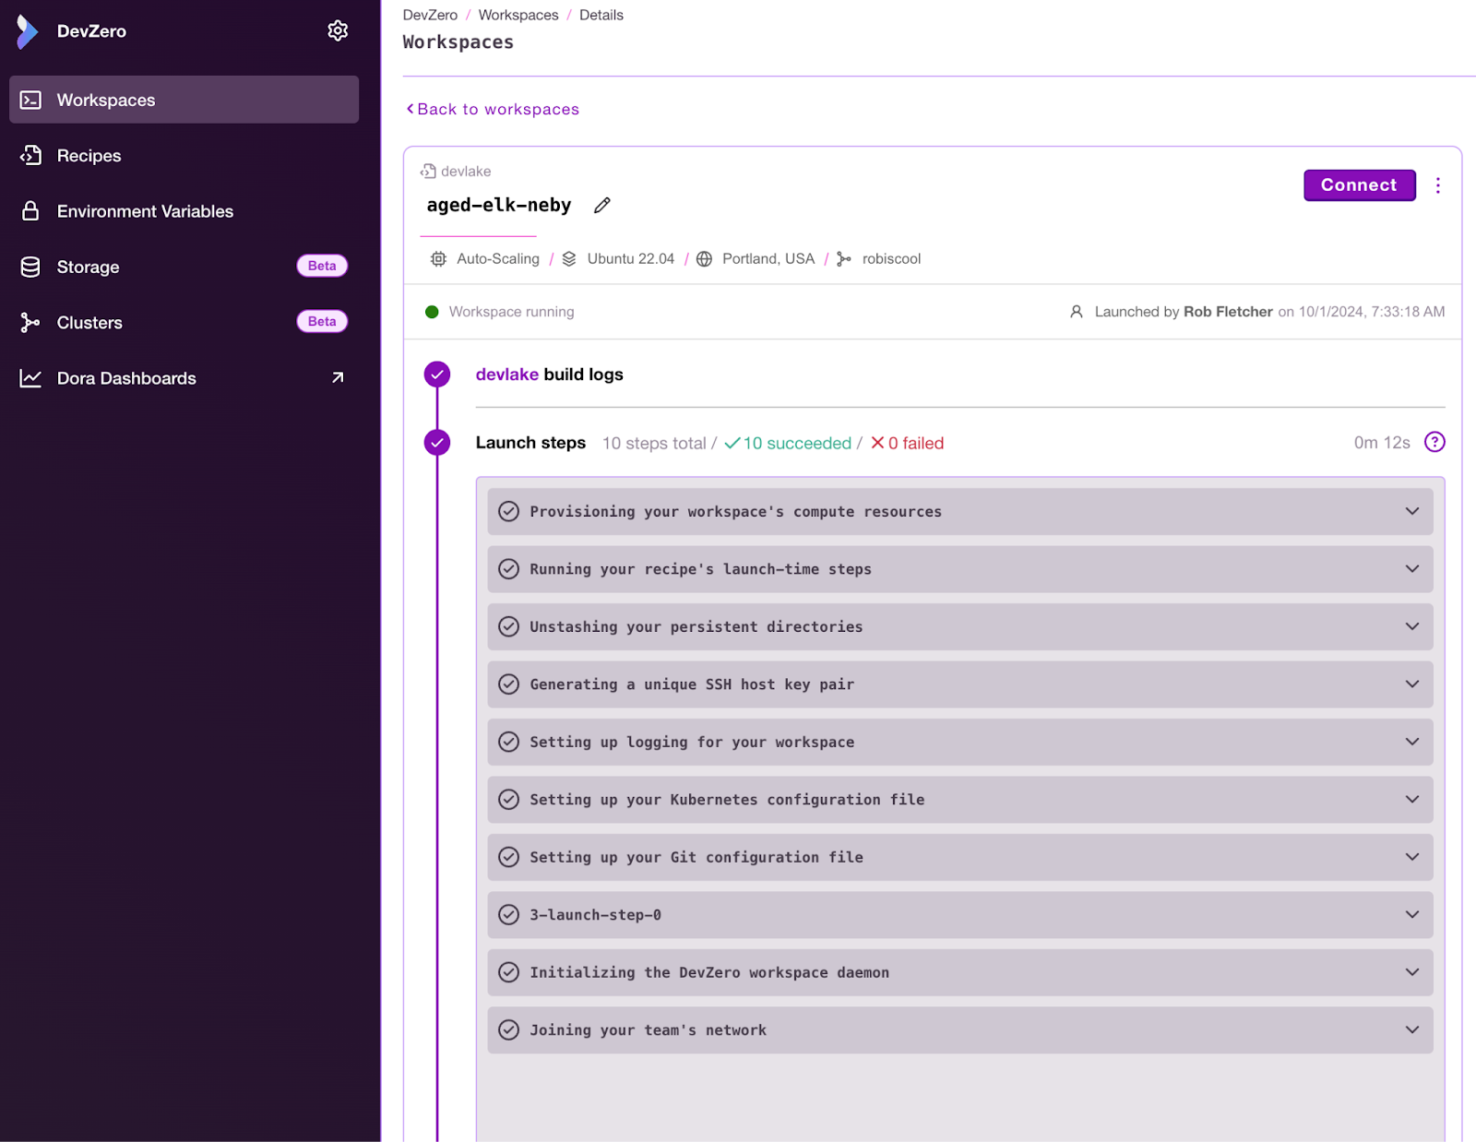This screenshot has width=1476, height=1142.
Task: Click check icon on Provisioning compute resources step
Action: (x=508, y=511)
